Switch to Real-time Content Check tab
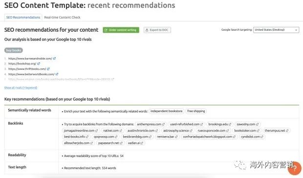The width and height of the screenshot is (303, 178). (62, 18)
